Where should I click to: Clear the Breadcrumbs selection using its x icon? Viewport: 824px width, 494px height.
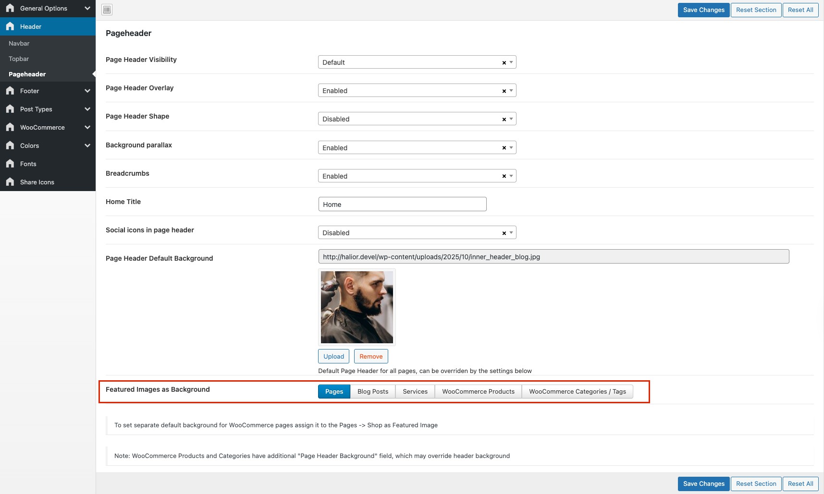click(504, 176)
